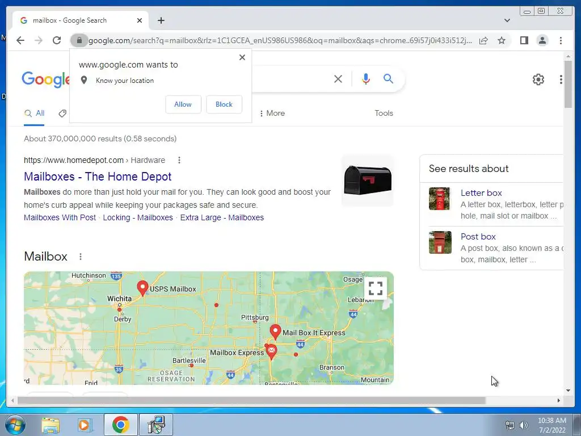
Task: Open Google apps dots icon
Action: click(561, 79)
